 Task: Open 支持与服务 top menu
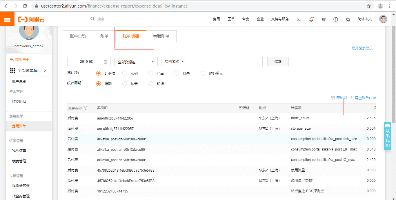tap(280, 19)
